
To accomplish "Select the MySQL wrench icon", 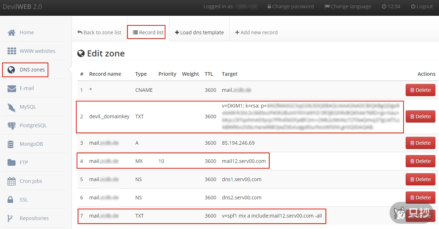I will [11, 106].
